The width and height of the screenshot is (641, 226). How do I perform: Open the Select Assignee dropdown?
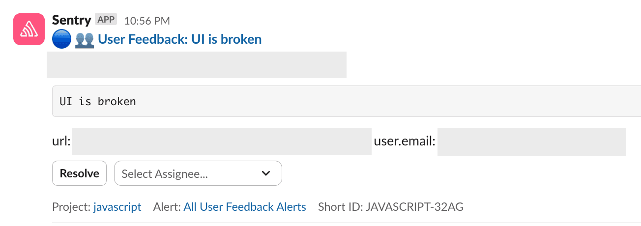click(x=198, y=173)
